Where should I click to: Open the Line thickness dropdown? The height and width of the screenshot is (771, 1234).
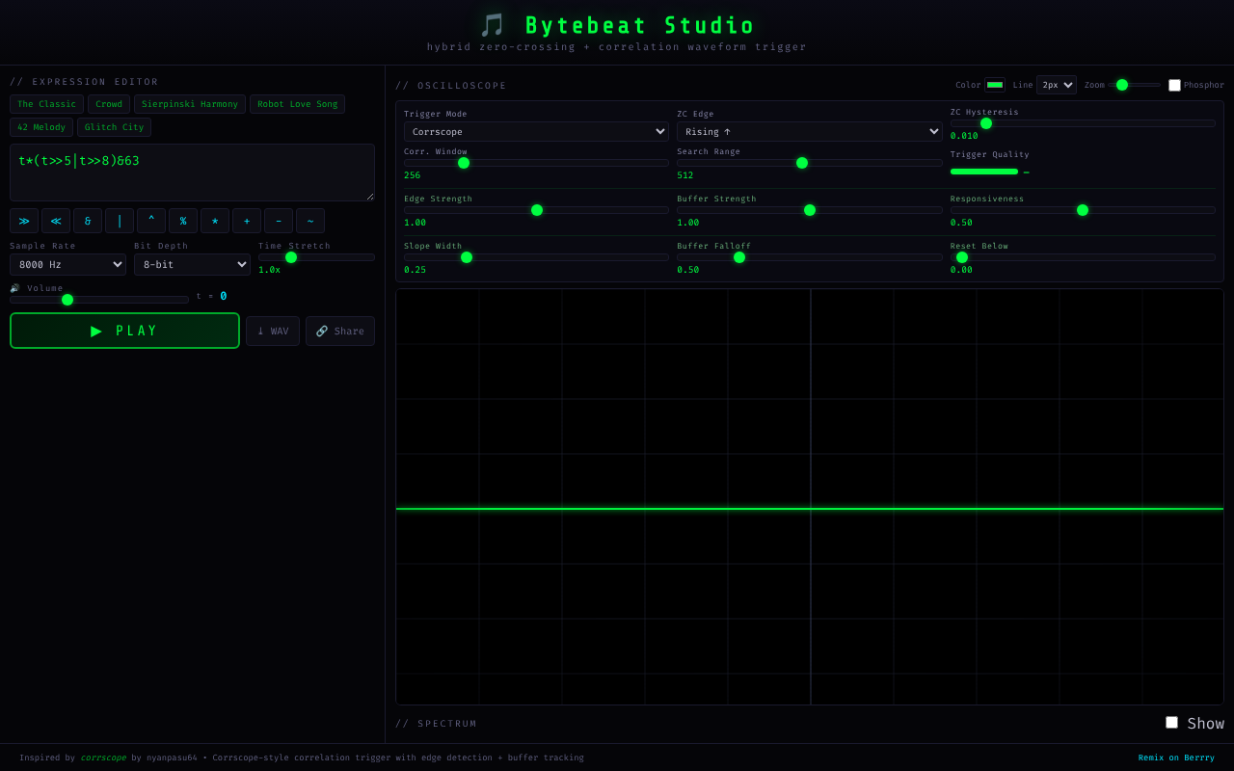click(x=1057, y=85)
